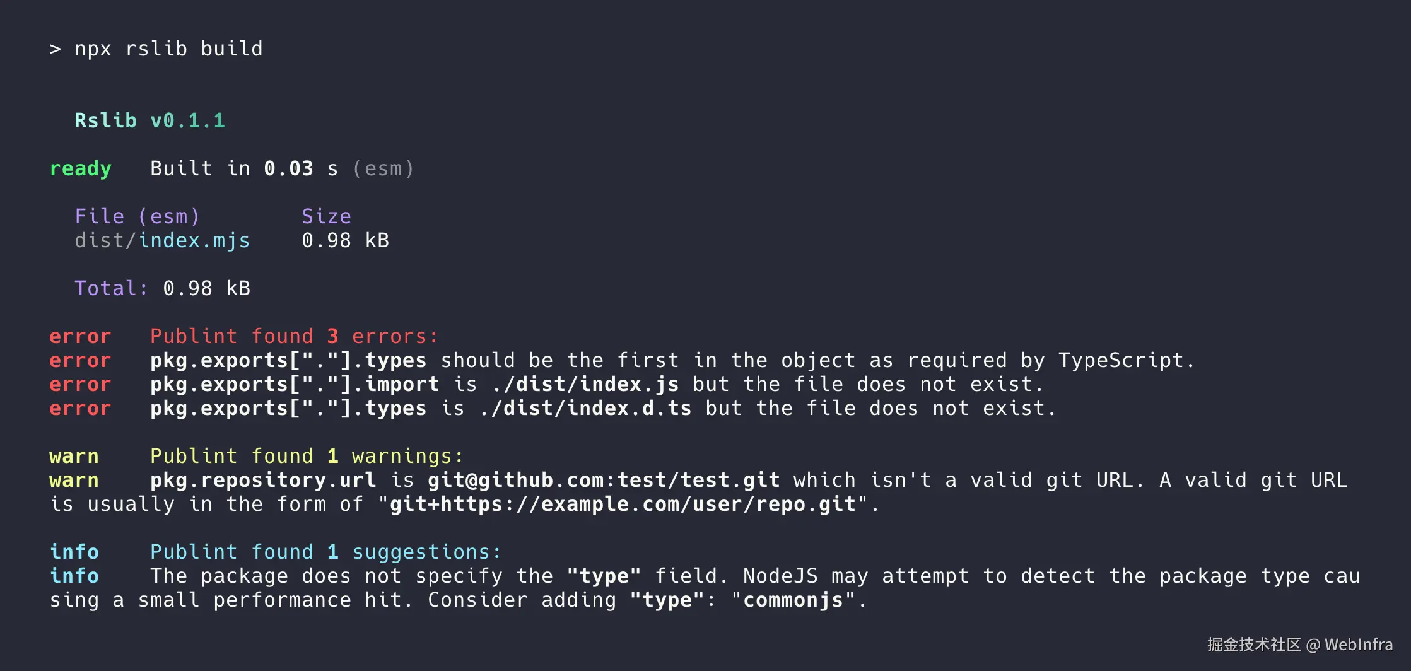Click the 0.98 kB file size value

pos(345,240)
